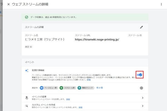Screen dimensions: 167x111
Task: Click the page views chip
Action: [x=49, y=88]
